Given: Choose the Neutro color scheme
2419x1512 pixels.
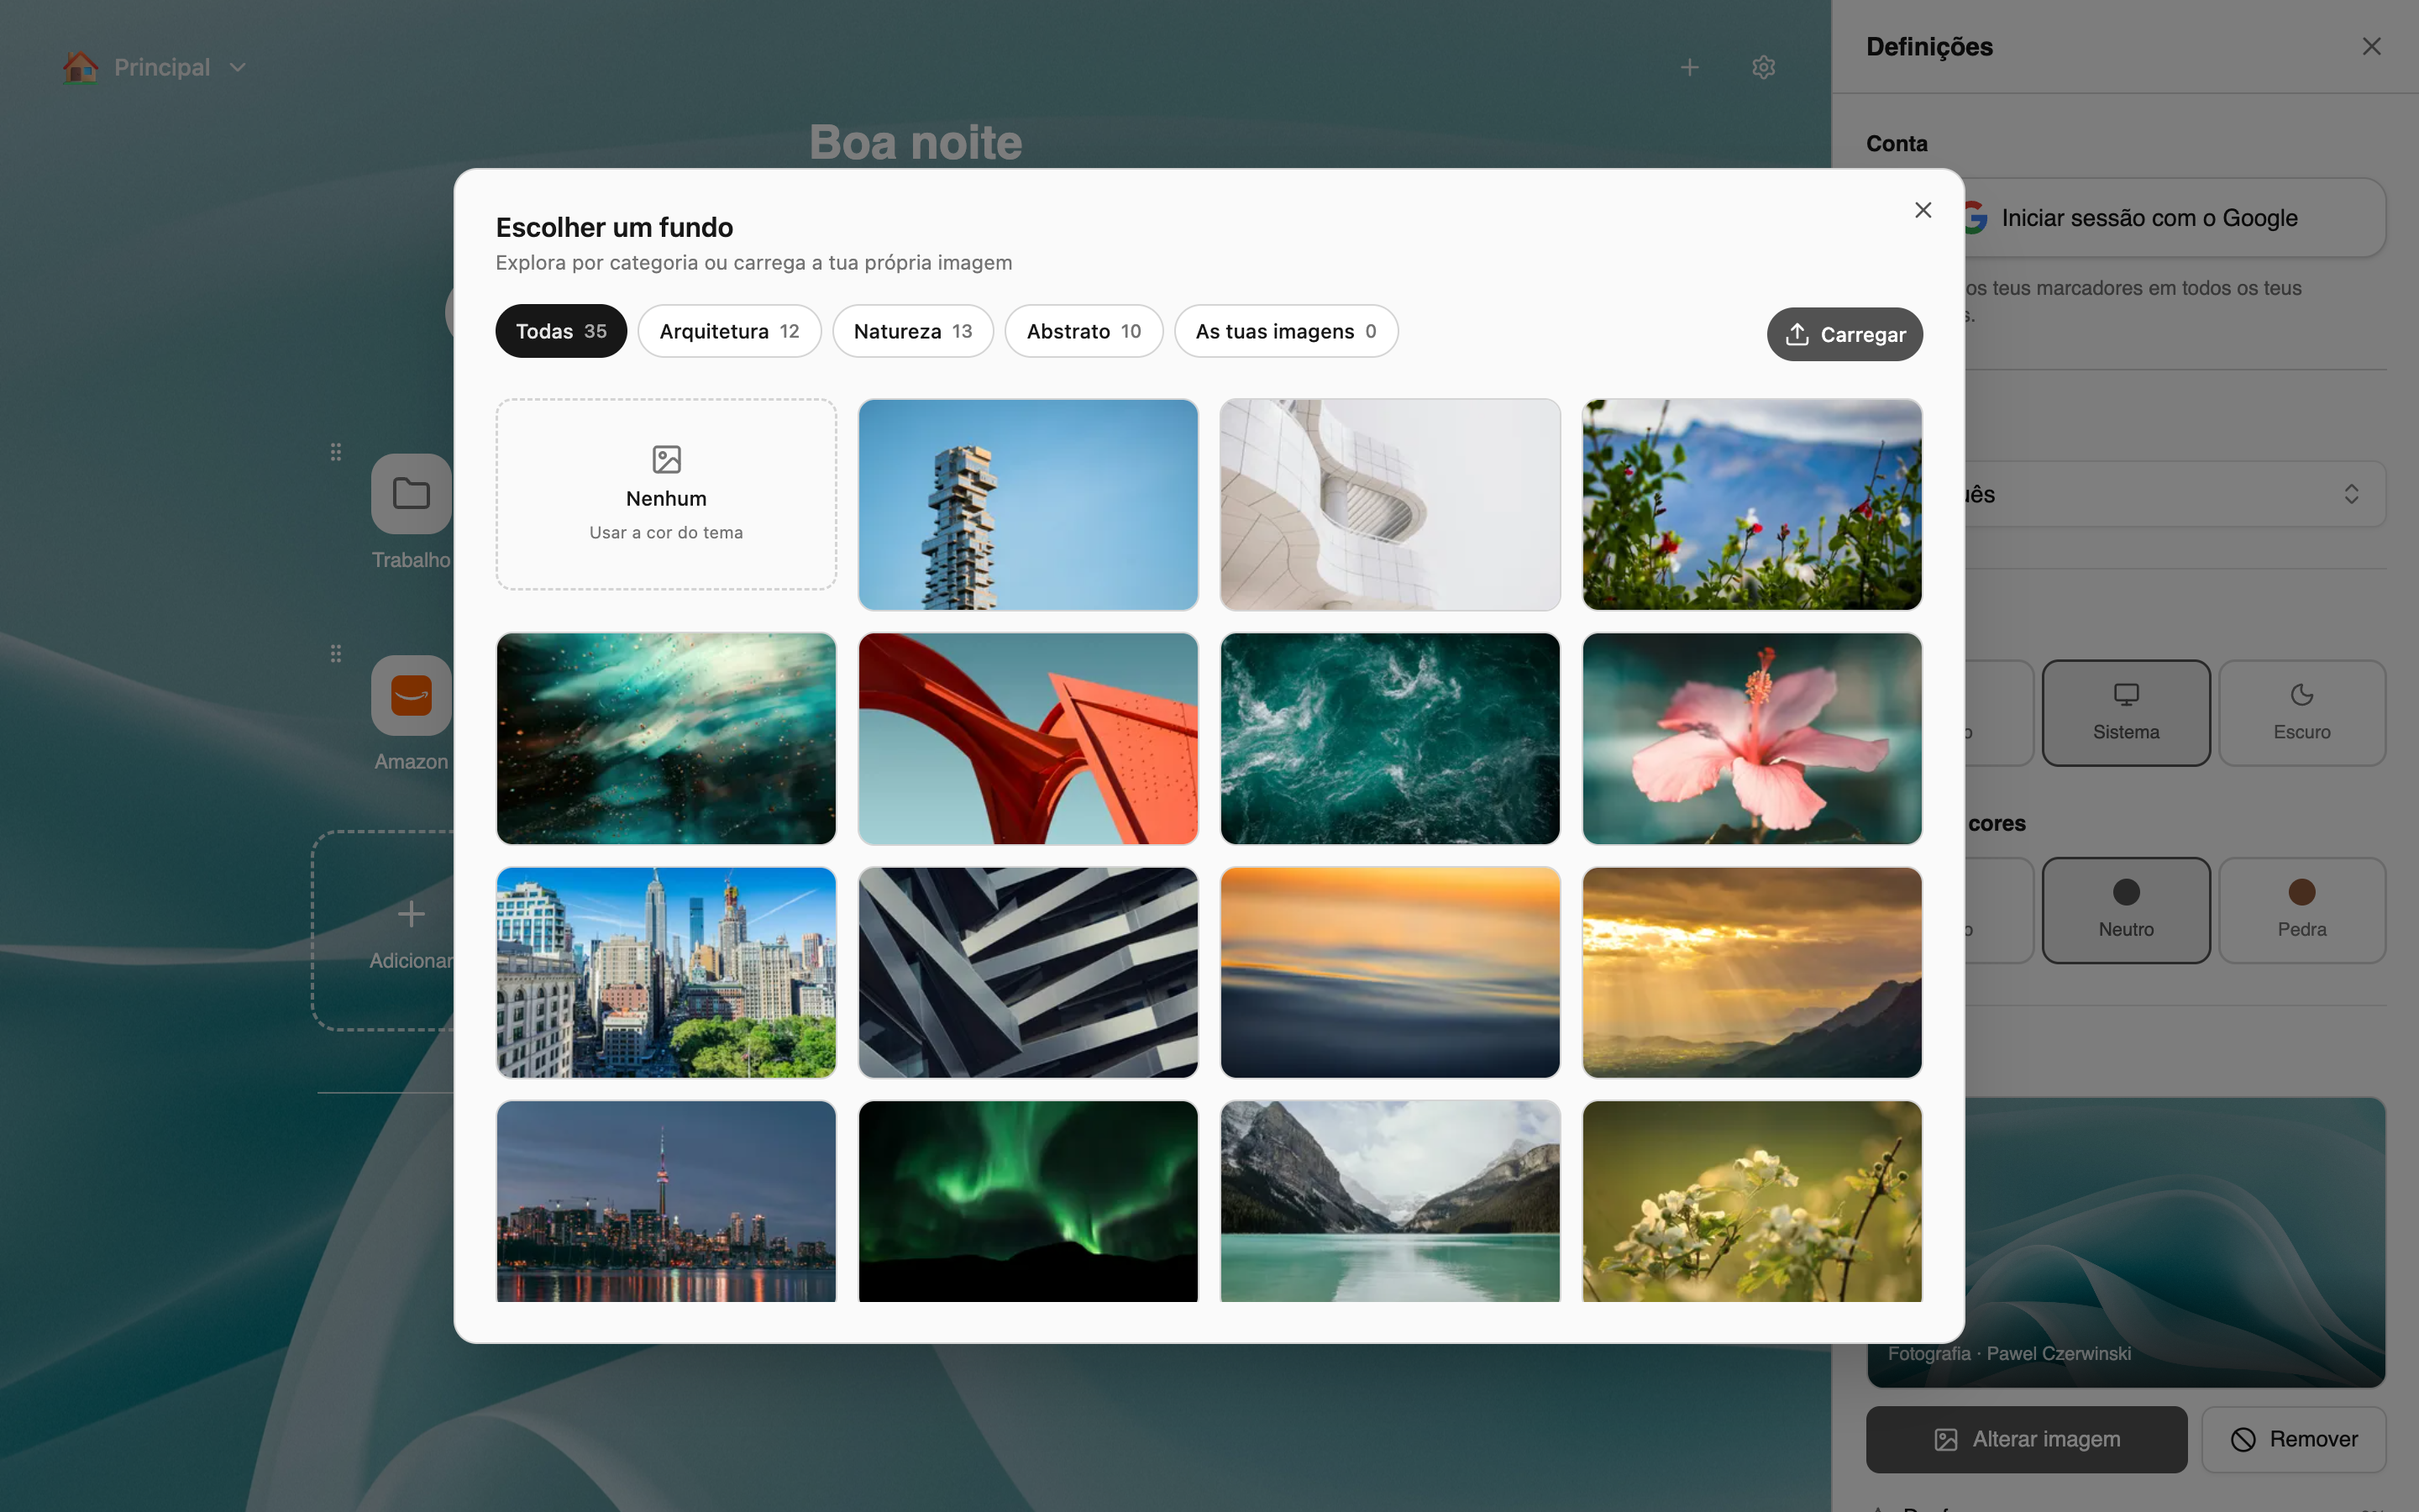Looking at the screenshot, I should coord(2125,911).
